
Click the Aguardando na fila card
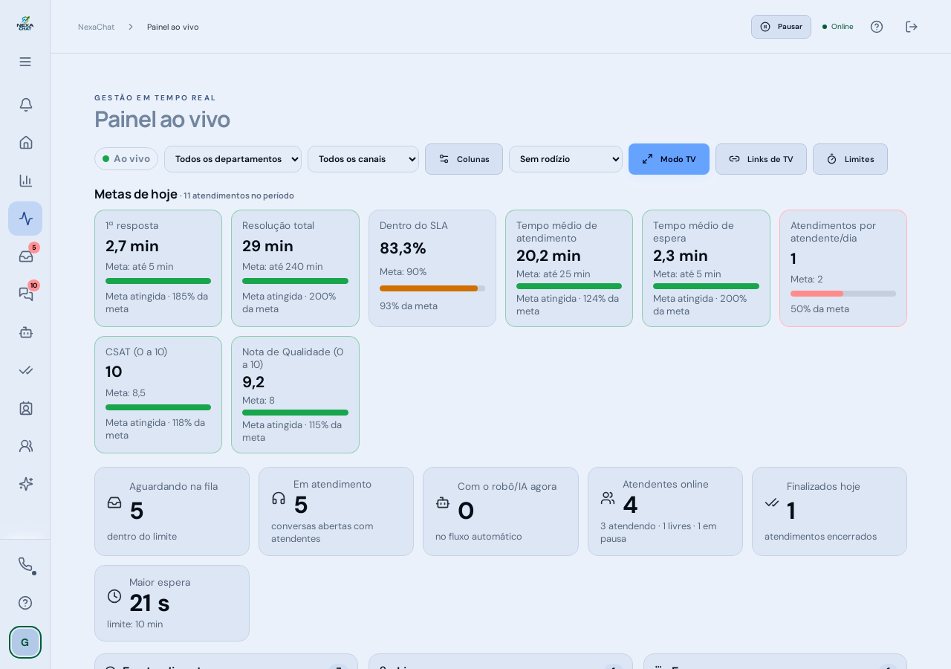point(172,511)
